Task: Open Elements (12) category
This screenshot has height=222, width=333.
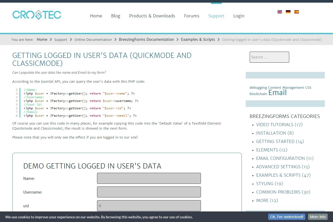Action: click(272, 150)
